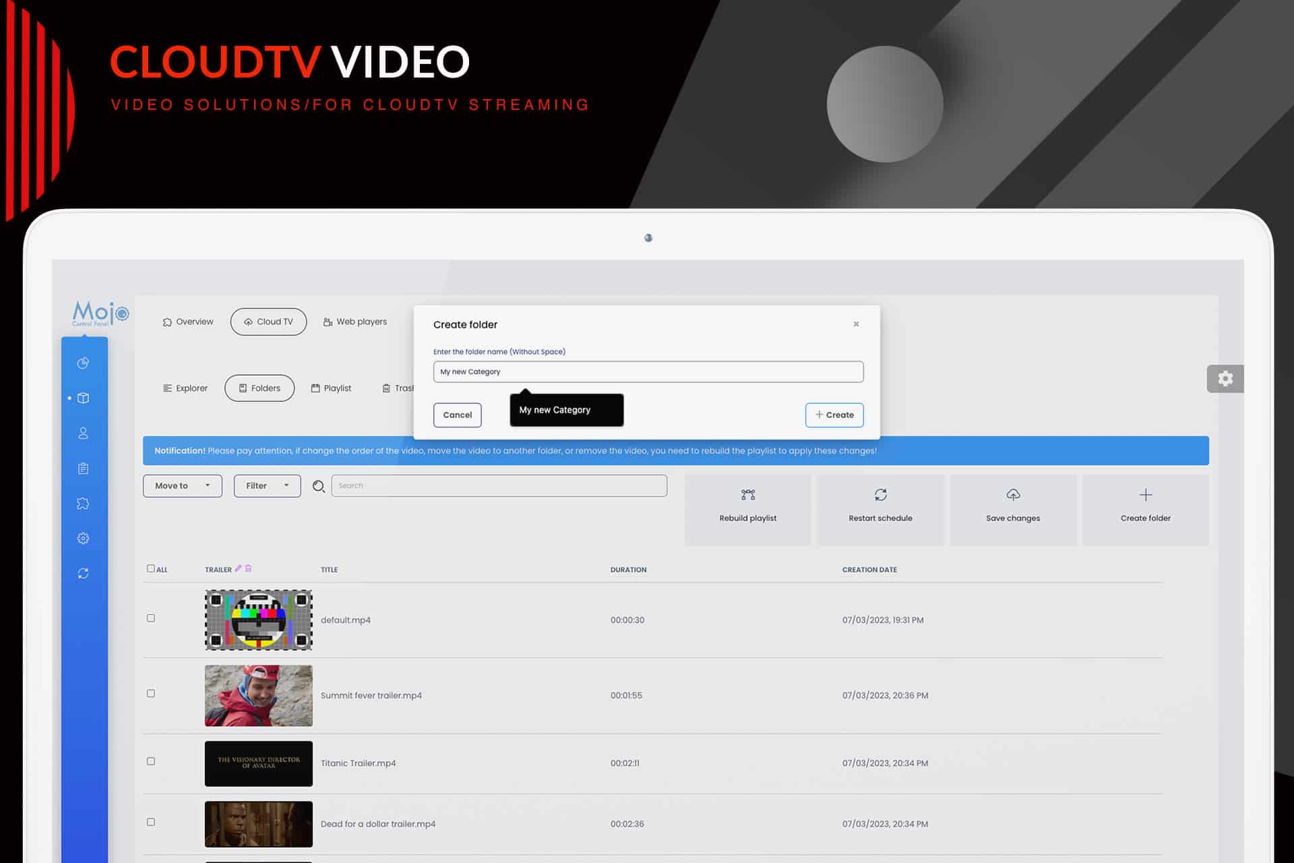Check the Titanic Trailer.mp4 checkbox
1294x863 pixels.
(x=151, y=761)
